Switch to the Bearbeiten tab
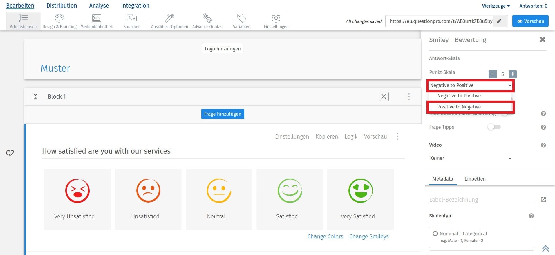This screenshot has height=255, width=555. [20, 6]
